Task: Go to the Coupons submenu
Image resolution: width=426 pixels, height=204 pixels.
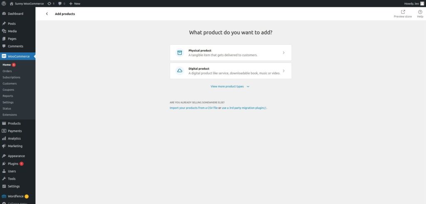Action: click(x=8, y=90)
